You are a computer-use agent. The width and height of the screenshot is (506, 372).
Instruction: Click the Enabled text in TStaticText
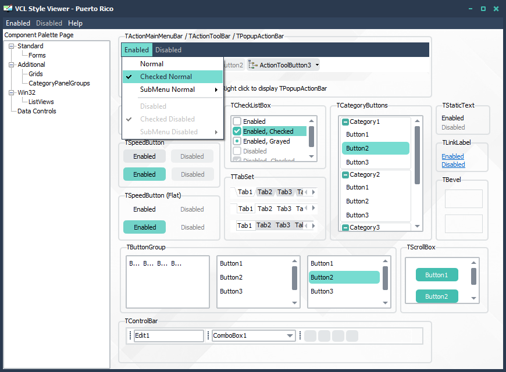click(452, 118)
